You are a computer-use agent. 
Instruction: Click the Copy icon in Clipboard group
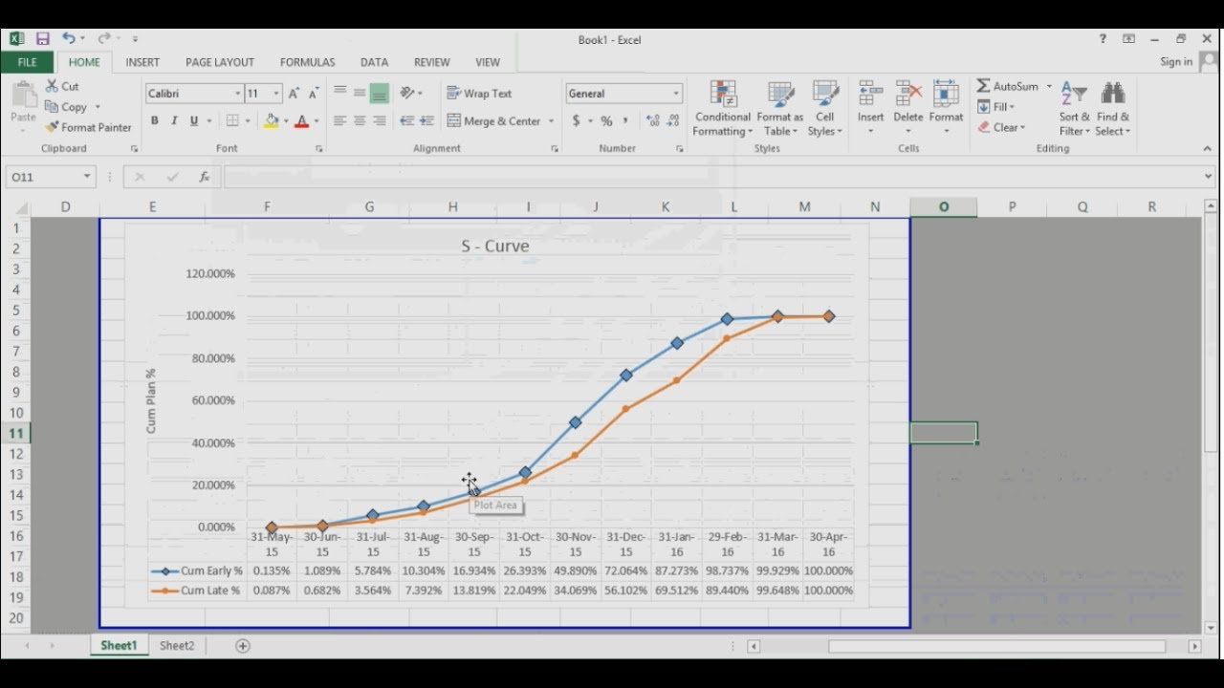coord(52,107)
